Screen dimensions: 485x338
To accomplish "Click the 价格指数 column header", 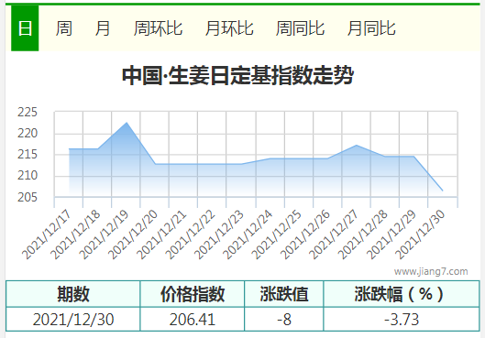I will pyautogui.click(x=193, y=294).
